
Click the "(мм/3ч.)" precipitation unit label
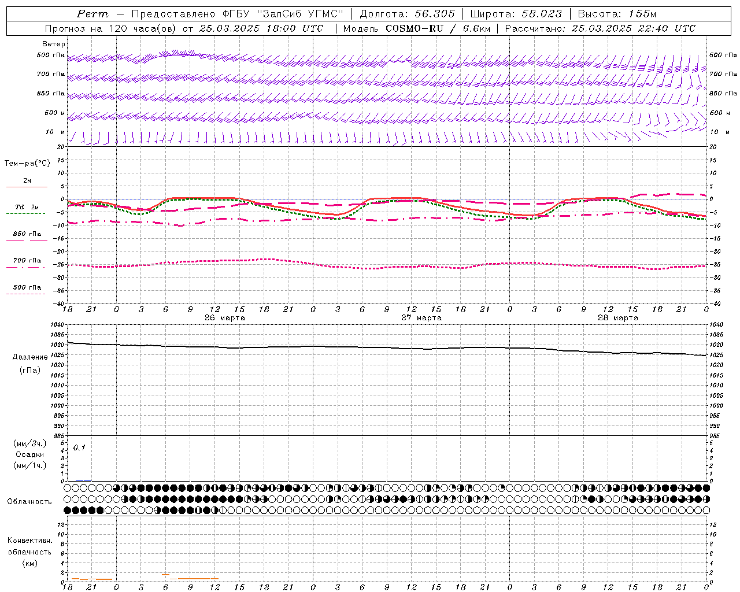coord(30,443)
